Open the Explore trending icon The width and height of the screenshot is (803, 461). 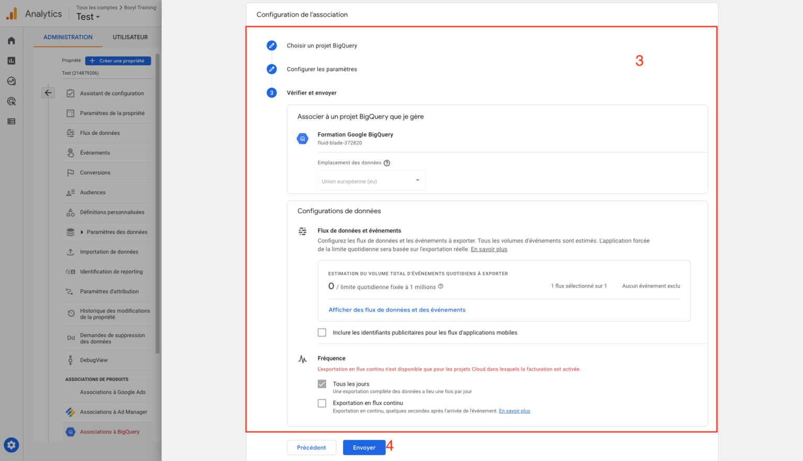(x=11, y=81)
